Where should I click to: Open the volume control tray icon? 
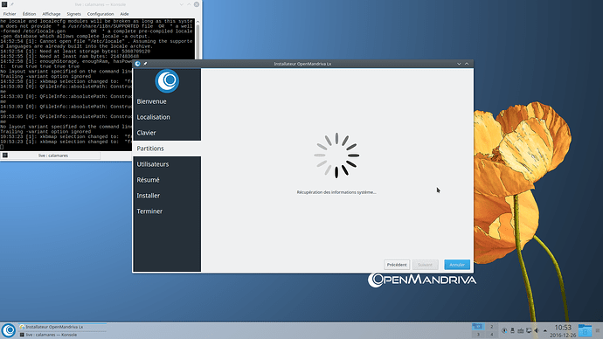click(537, 330)
